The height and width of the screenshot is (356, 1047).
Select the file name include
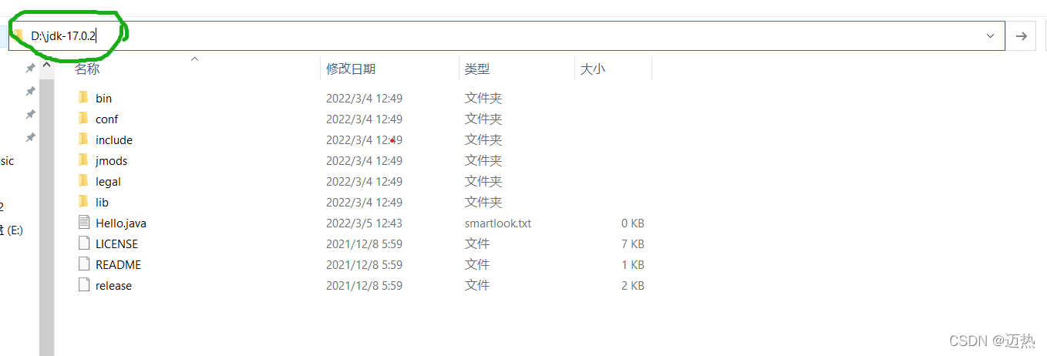114,140
